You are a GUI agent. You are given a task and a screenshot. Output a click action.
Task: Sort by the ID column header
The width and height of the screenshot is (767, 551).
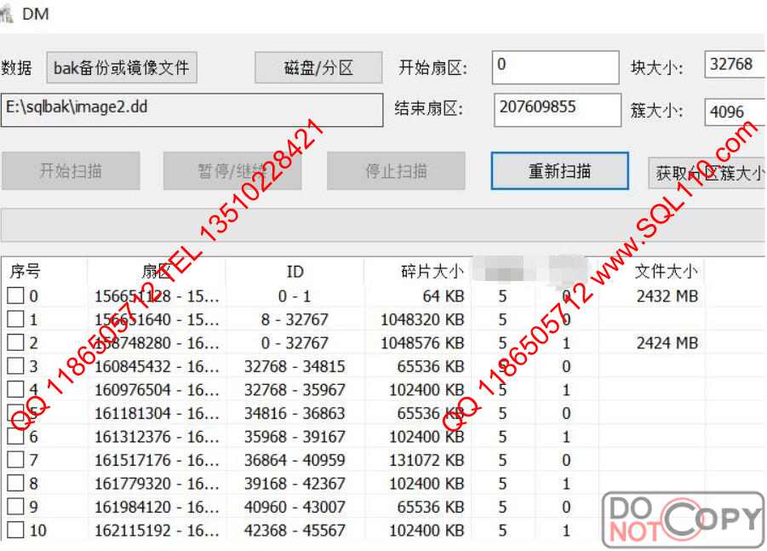pyautogui.click(x=295, y=272)
